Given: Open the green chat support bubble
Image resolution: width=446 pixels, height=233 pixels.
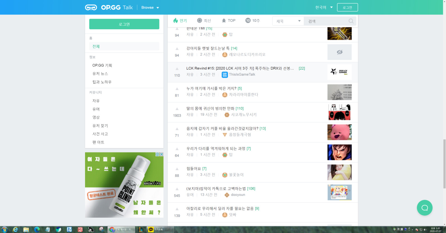Looking at the screenshot, I should [425, 208].
